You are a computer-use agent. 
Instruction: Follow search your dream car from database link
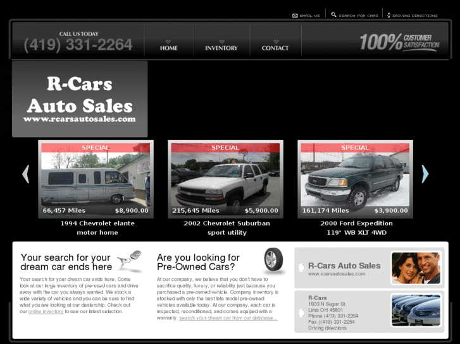pos(228,318)
